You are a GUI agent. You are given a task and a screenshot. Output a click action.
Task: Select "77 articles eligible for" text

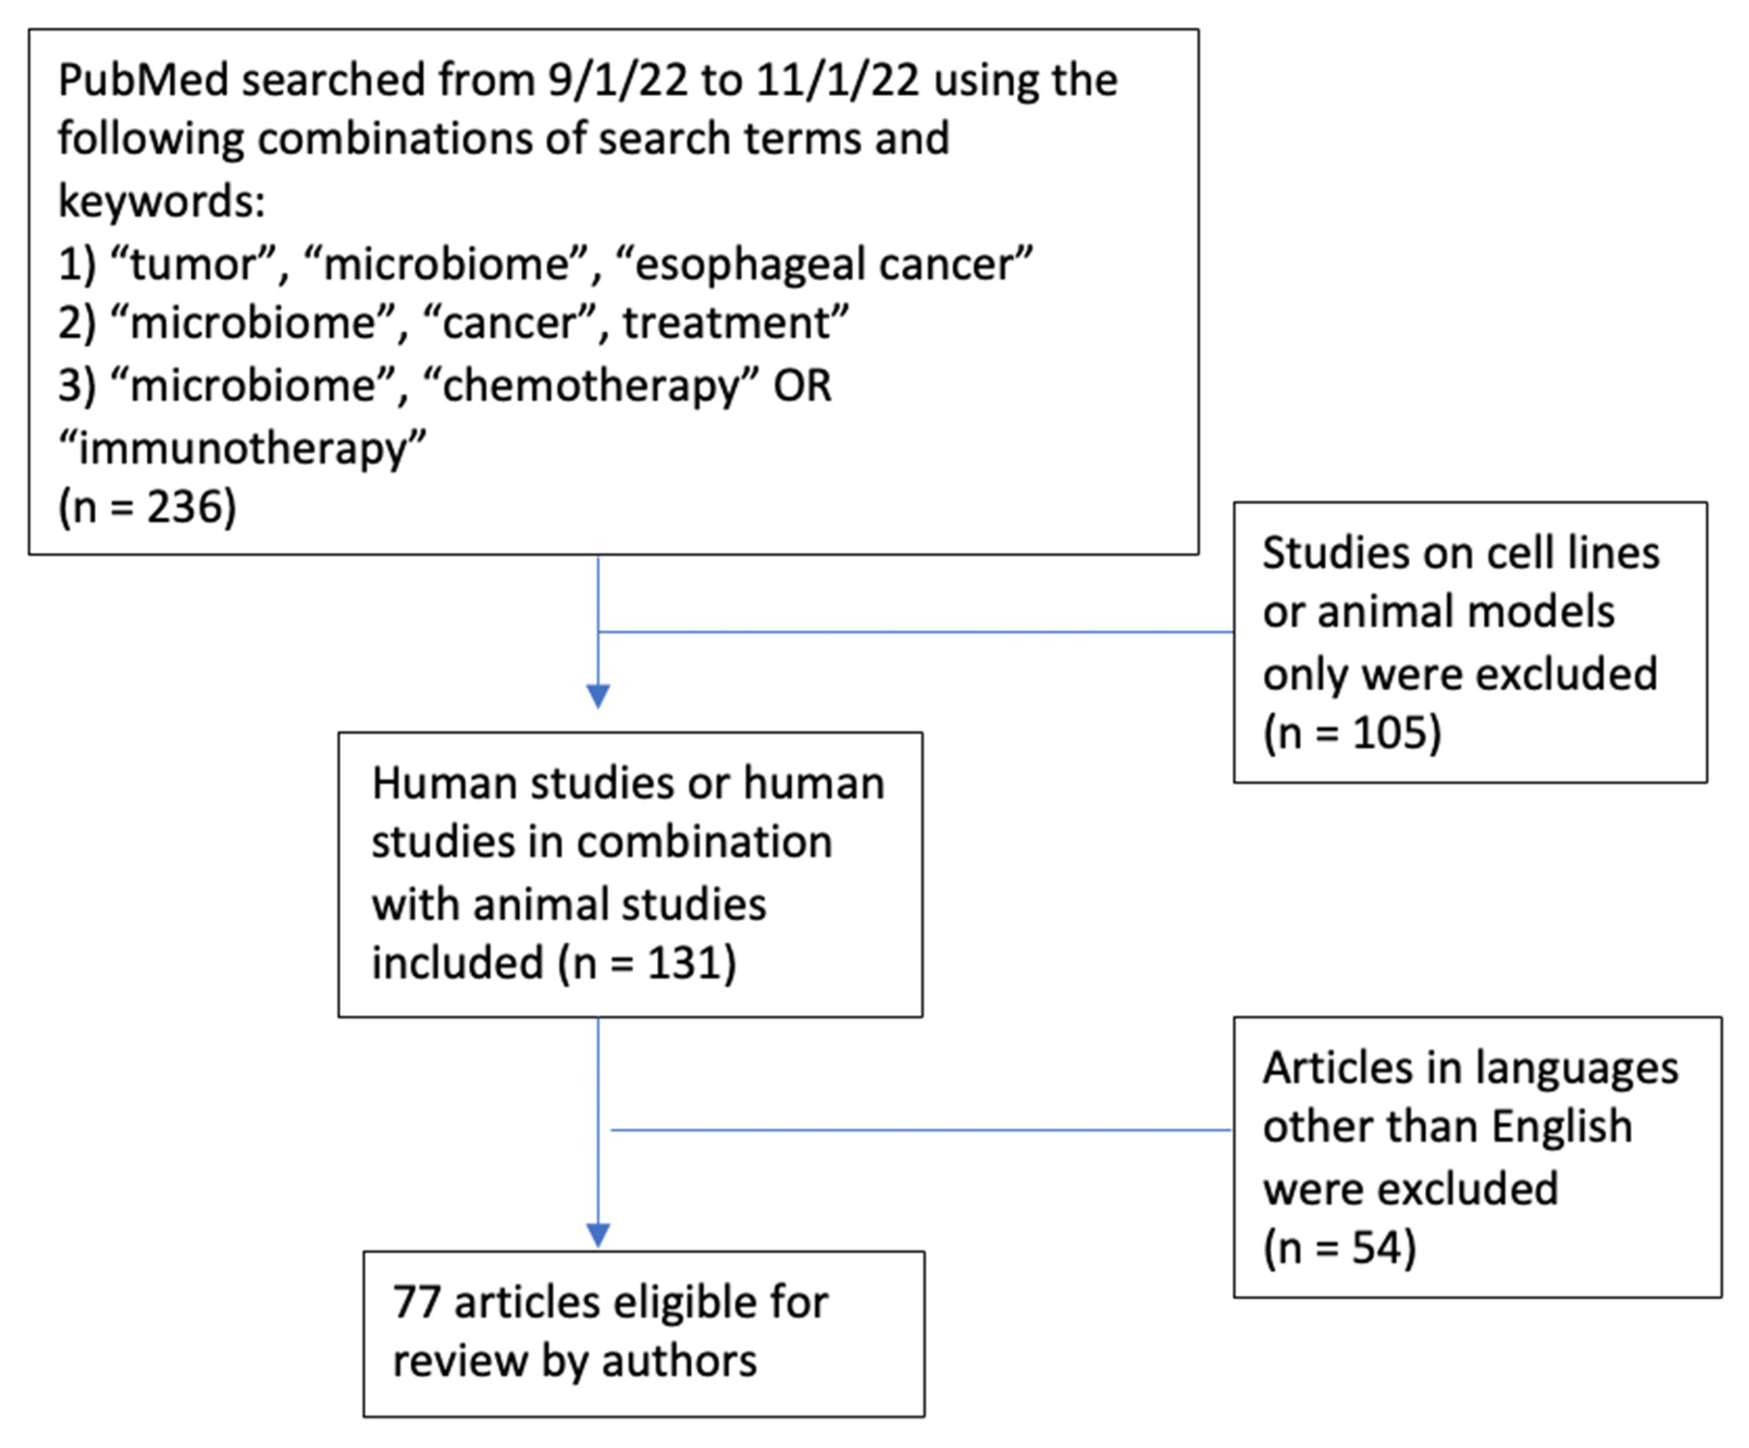[x=611, y=1301]
